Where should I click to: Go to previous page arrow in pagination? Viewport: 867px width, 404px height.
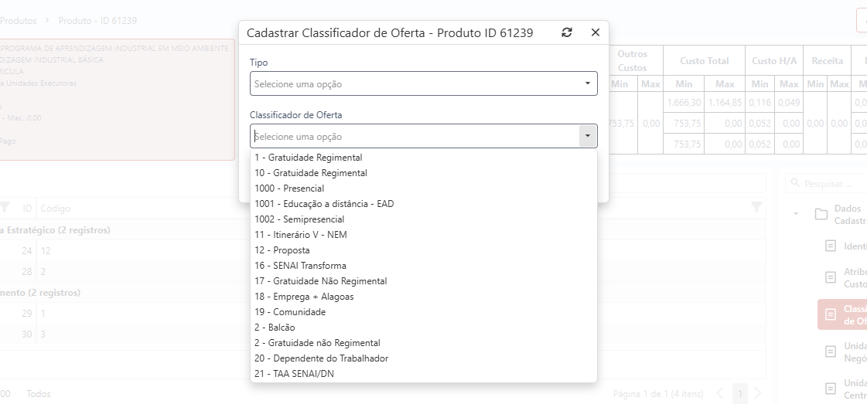[720, 394]
